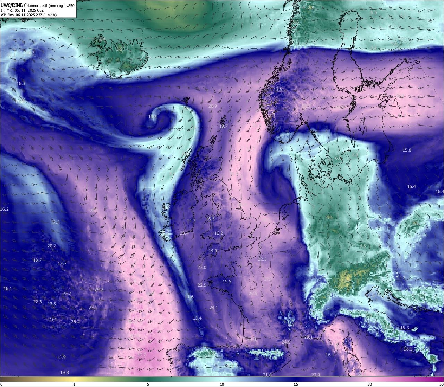Click the 15.8 value over the Baltic states
The height and width of the screenshot is (387, 444).
click(407, 150)
